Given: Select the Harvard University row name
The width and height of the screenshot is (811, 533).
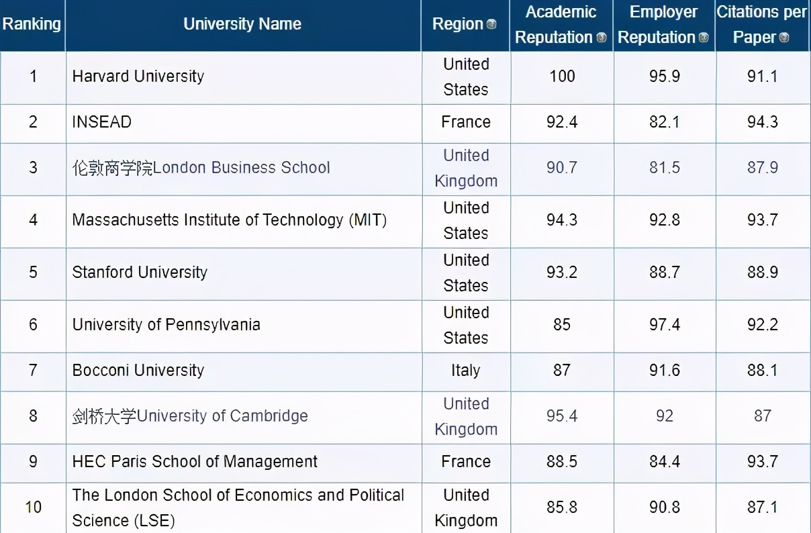Looking at the screenshot, I should (138, 77).
